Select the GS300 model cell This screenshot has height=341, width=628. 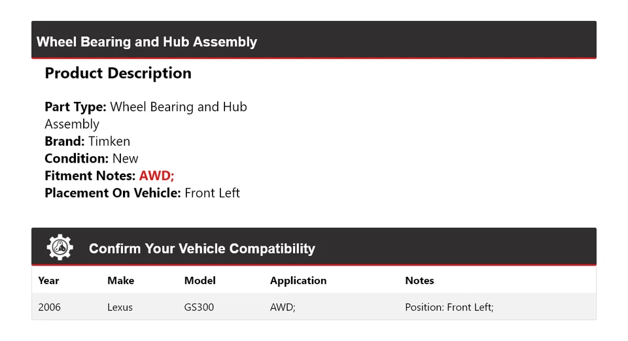199,307
